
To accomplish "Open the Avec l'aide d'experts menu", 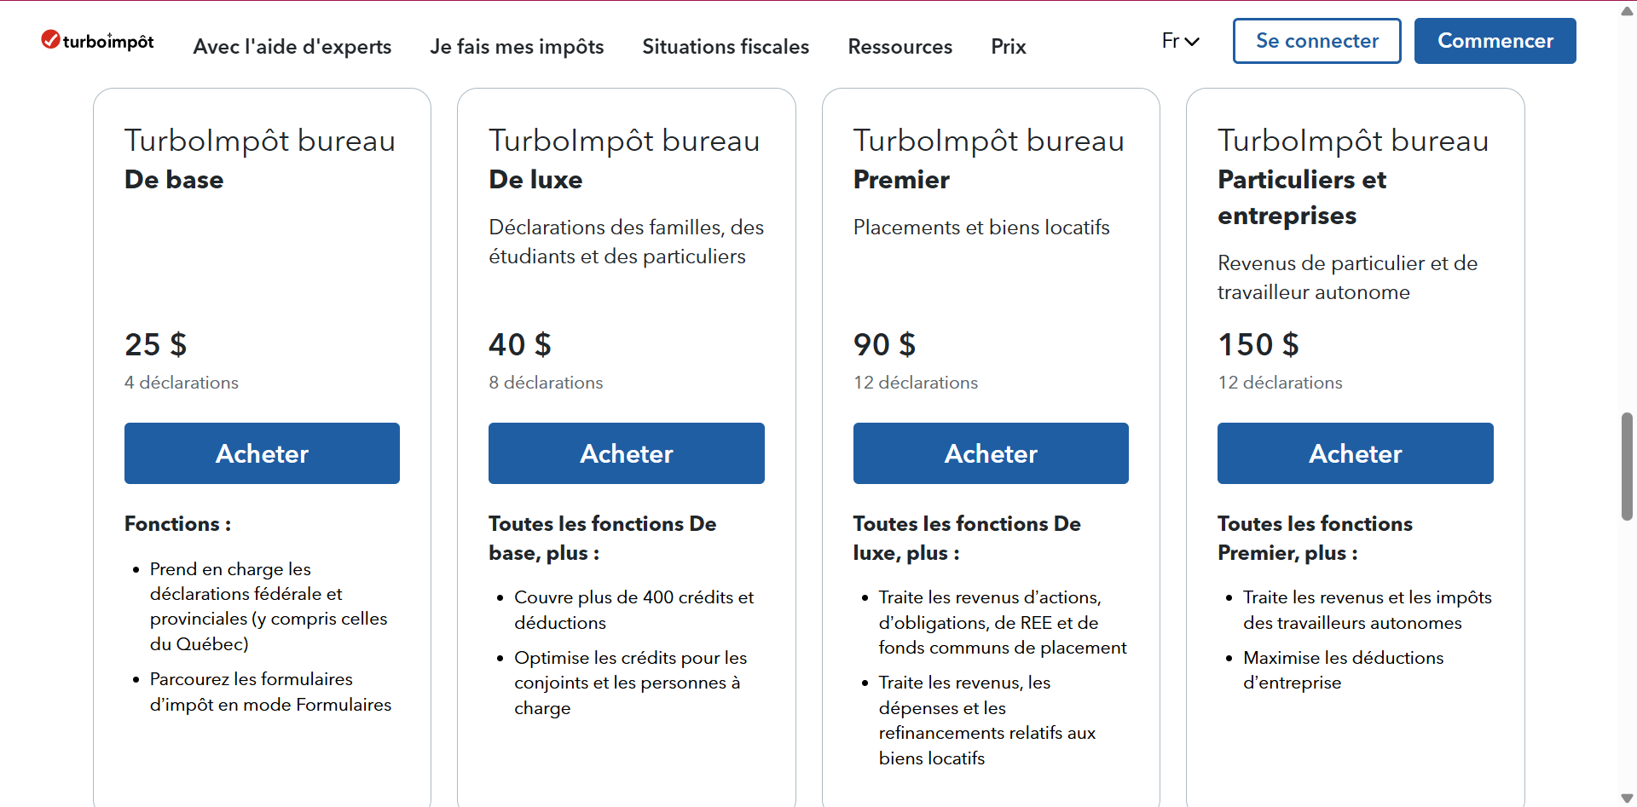I will tap(292, 47).
